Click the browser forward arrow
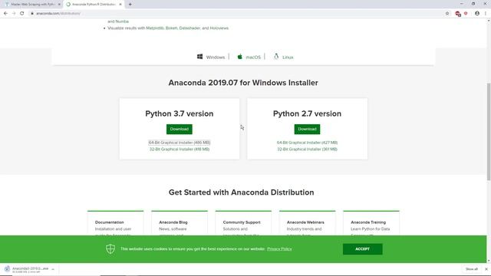Screen dimensions: 491x276 [14, 14]
